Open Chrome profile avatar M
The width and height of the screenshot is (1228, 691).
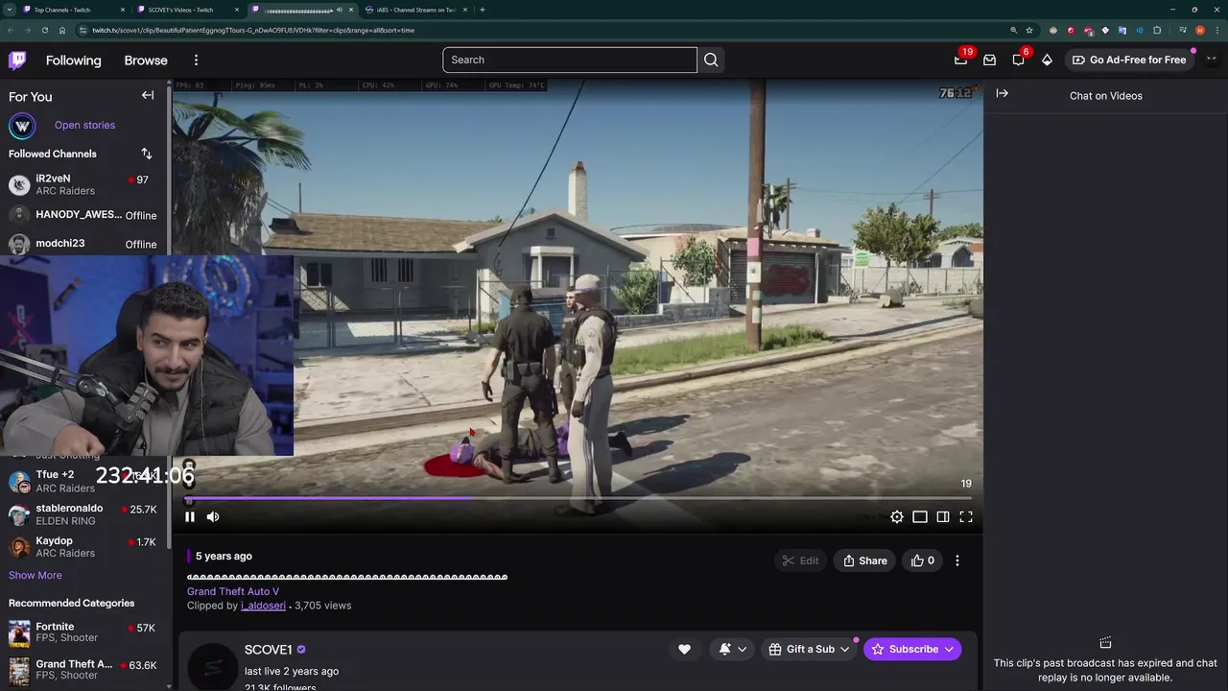click(x=1200, y=30)
